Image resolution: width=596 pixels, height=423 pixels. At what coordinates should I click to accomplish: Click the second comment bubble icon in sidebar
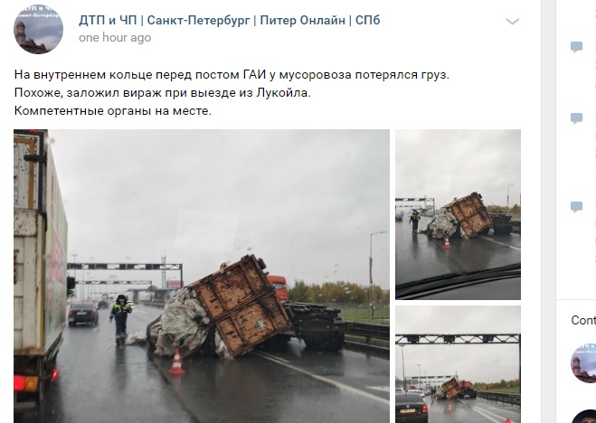tap(577, 118)
